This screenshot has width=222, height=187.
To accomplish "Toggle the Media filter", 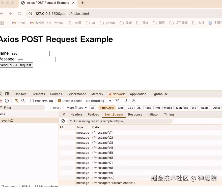I will coord(168,108).
